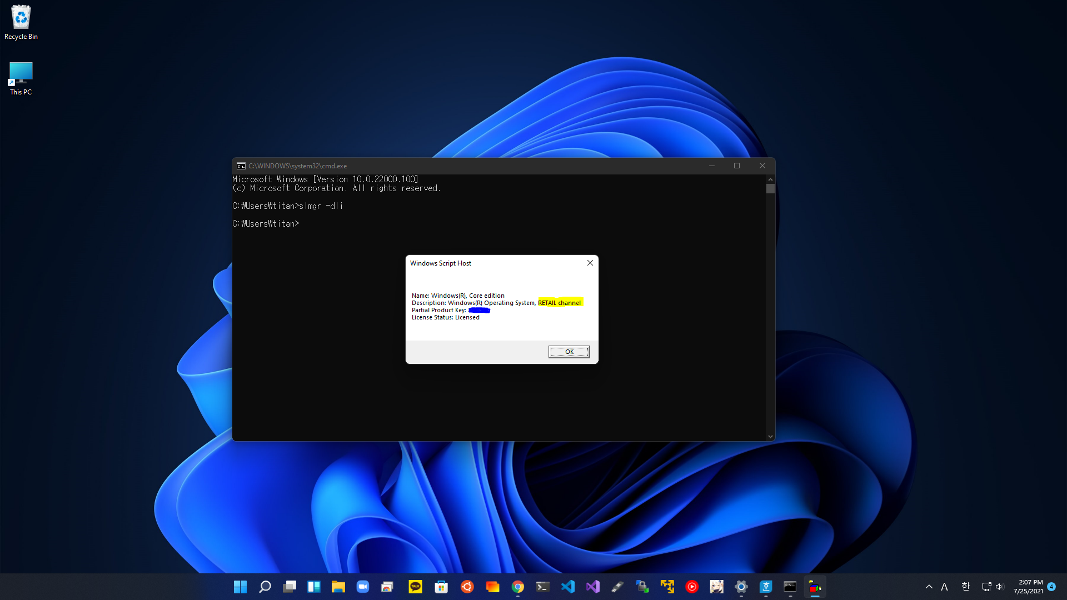Maximize the cmd.exe window

tap(737, 166)
